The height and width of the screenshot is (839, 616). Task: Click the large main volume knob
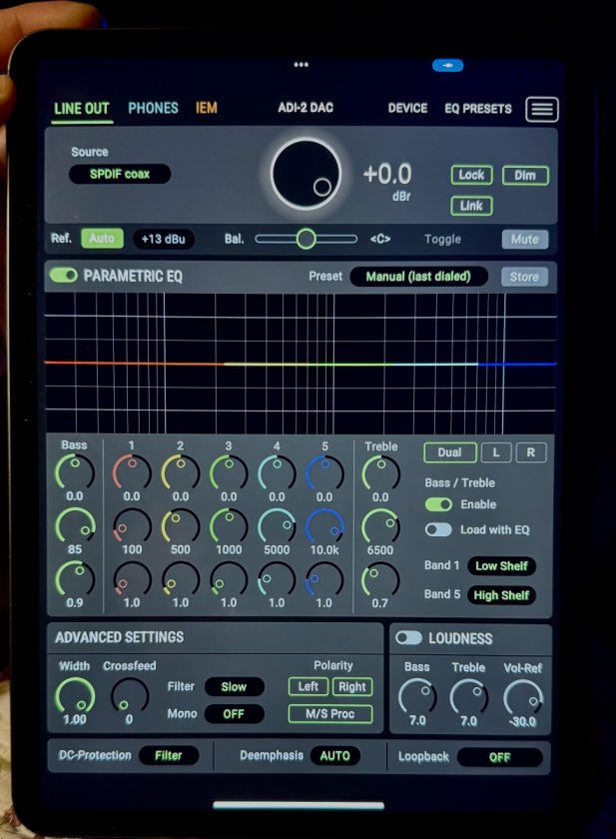point(306,175)
